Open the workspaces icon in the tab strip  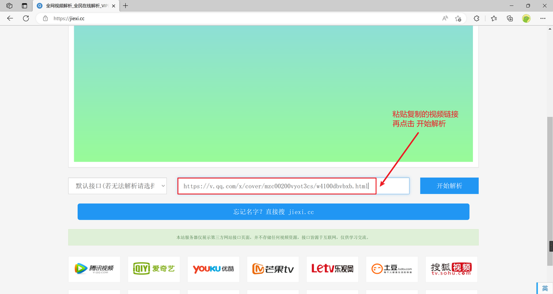[10, 6]
